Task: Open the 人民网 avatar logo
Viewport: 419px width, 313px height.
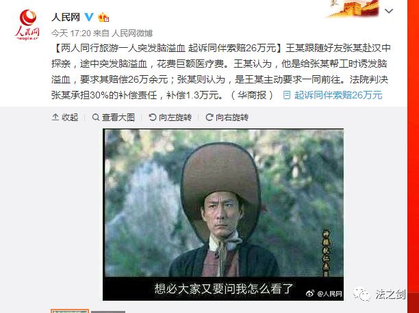Action: point(27,25)
